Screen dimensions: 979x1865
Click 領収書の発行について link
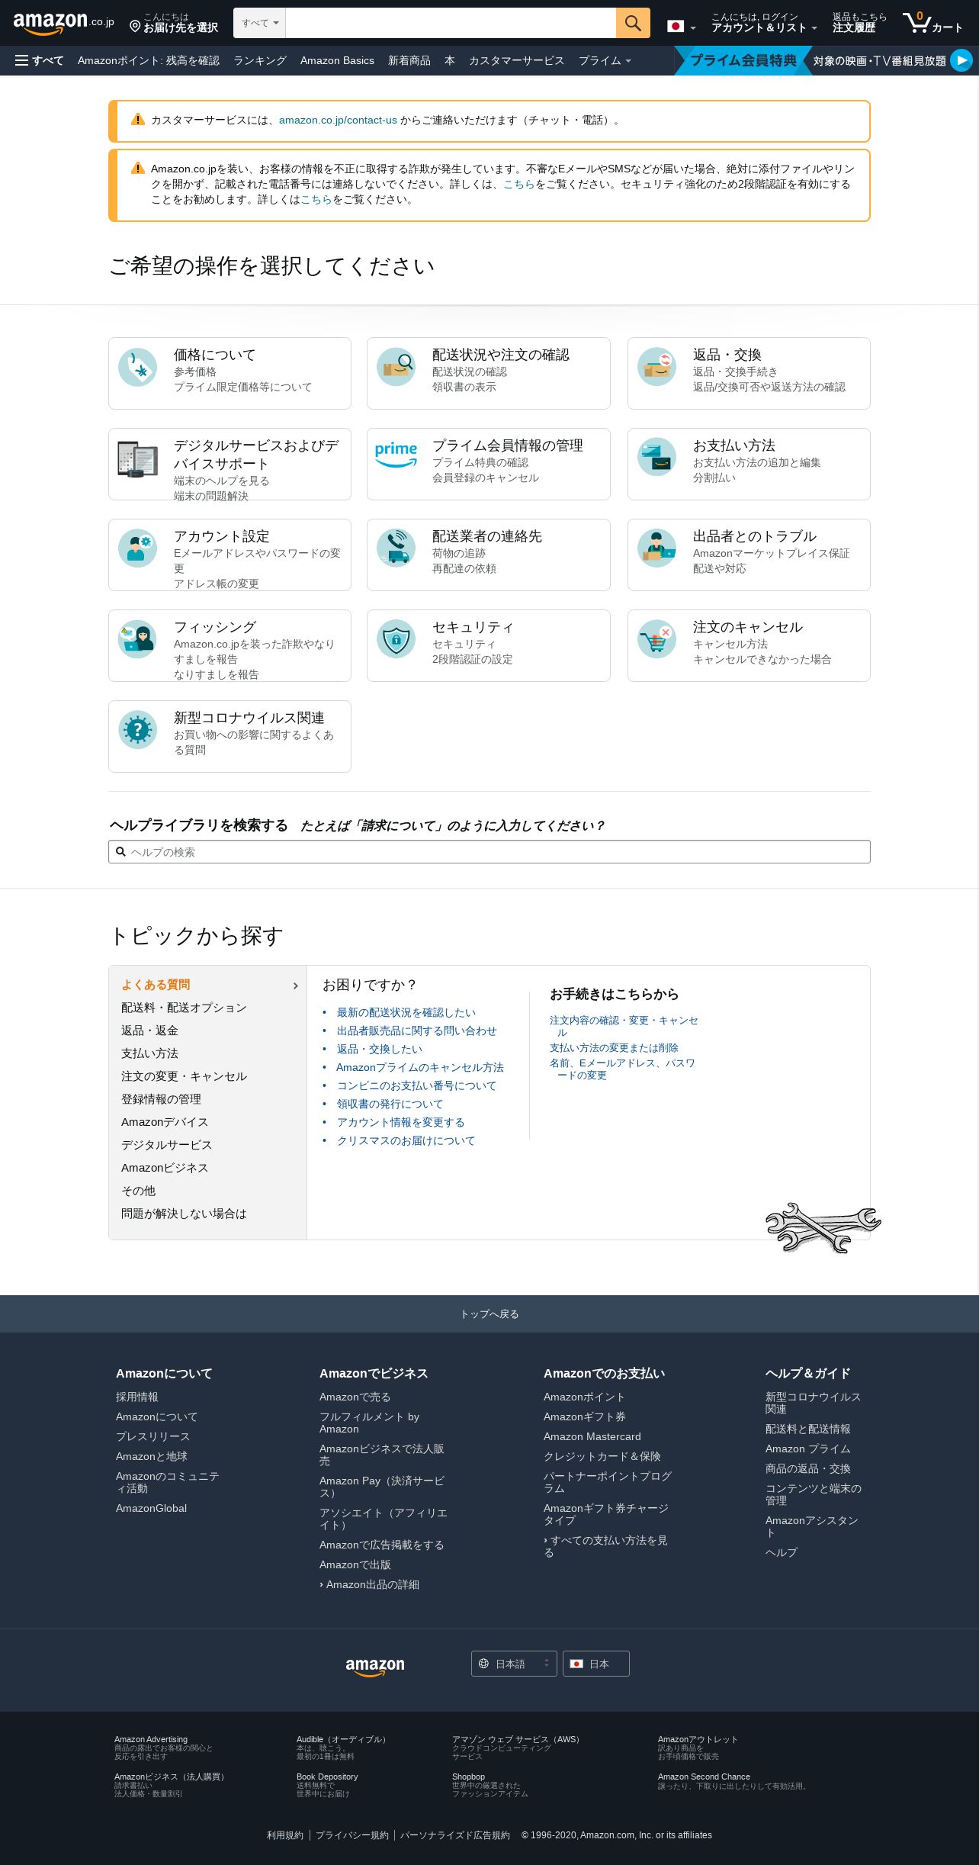click(390, 1104)
